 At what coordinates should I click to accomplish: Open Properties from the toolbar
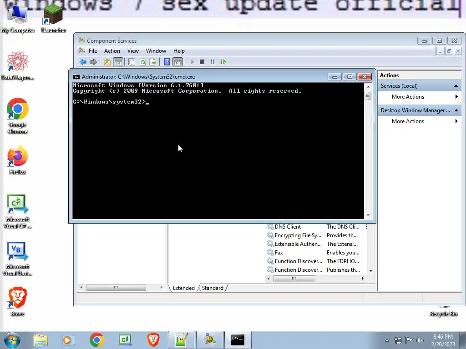[132, 62]
